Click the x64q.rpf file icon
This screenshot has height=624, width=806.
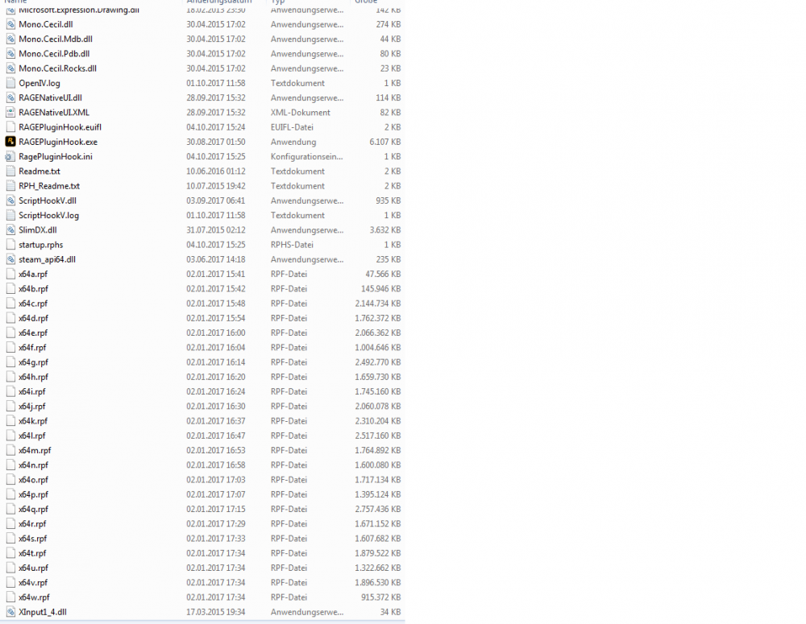(10, 509)
